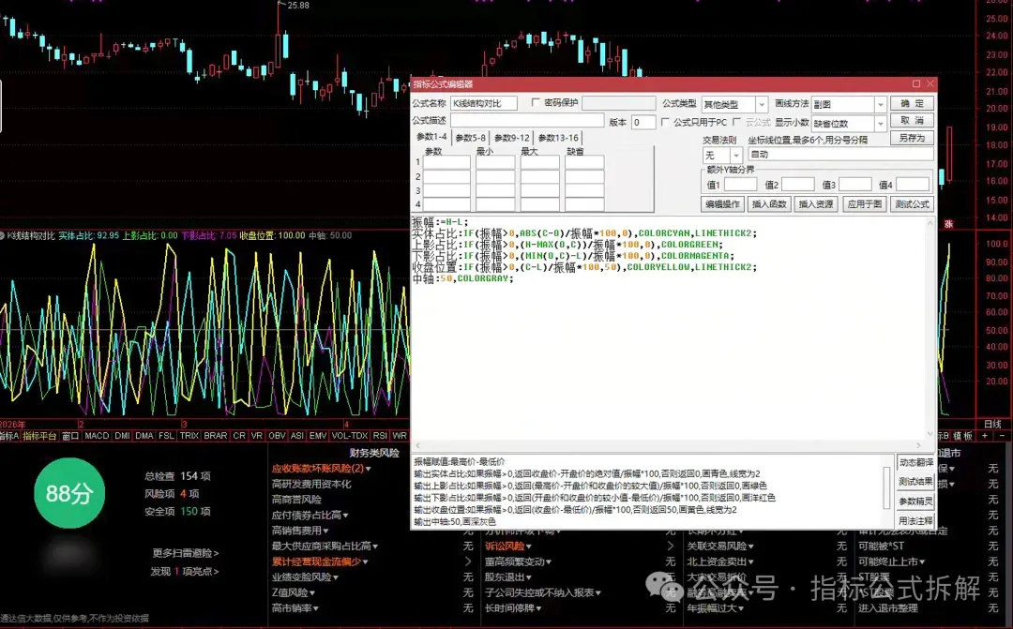The height and width of the screenshot is (629, 1013).
Task: Click the translation panel vertical scrollbar
Action: pos(887,487)
